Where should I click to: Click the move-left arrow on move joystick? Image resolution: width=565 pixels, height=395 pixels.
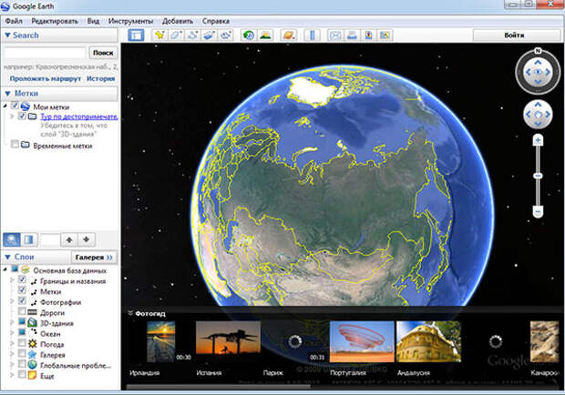[528, 115]
